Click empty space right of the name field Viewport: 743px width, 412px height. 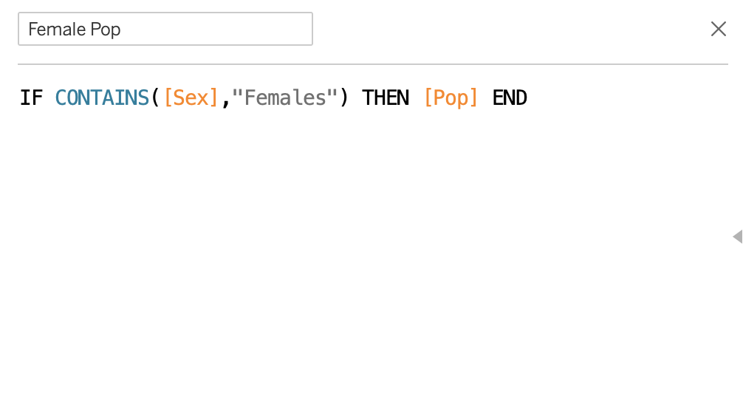coord(502,29)
